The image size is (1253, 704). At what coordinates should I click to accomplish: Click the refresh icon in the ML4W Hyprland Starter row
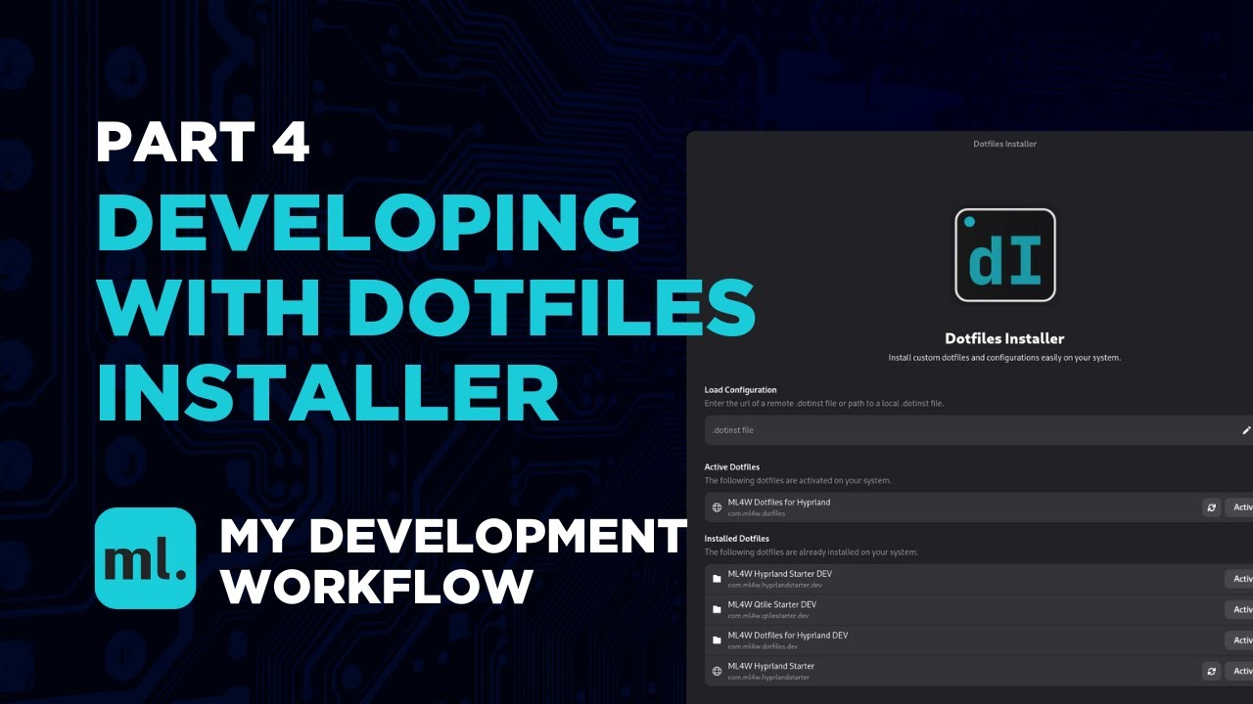[x=1212, y=672]
